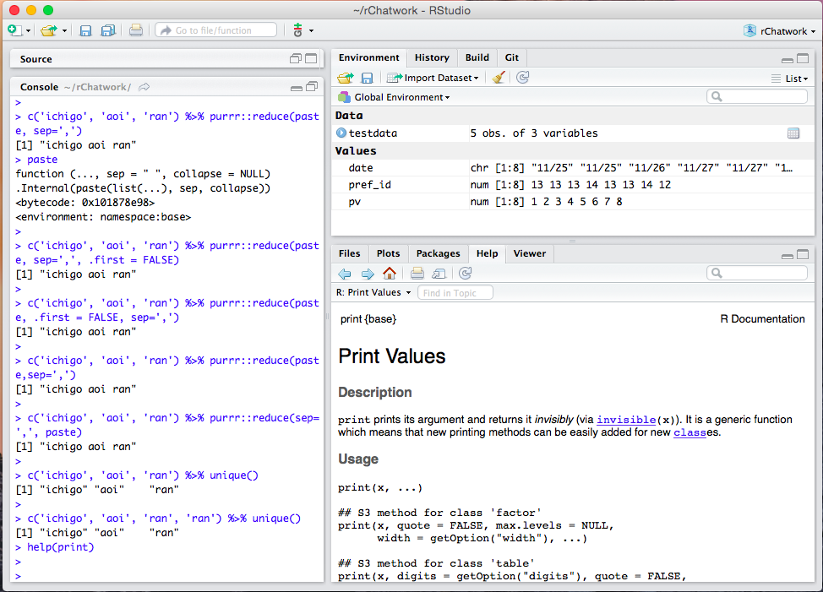The image size is (823, 592).
Task: Open the Viewer tab
Action: click(530, 254)
